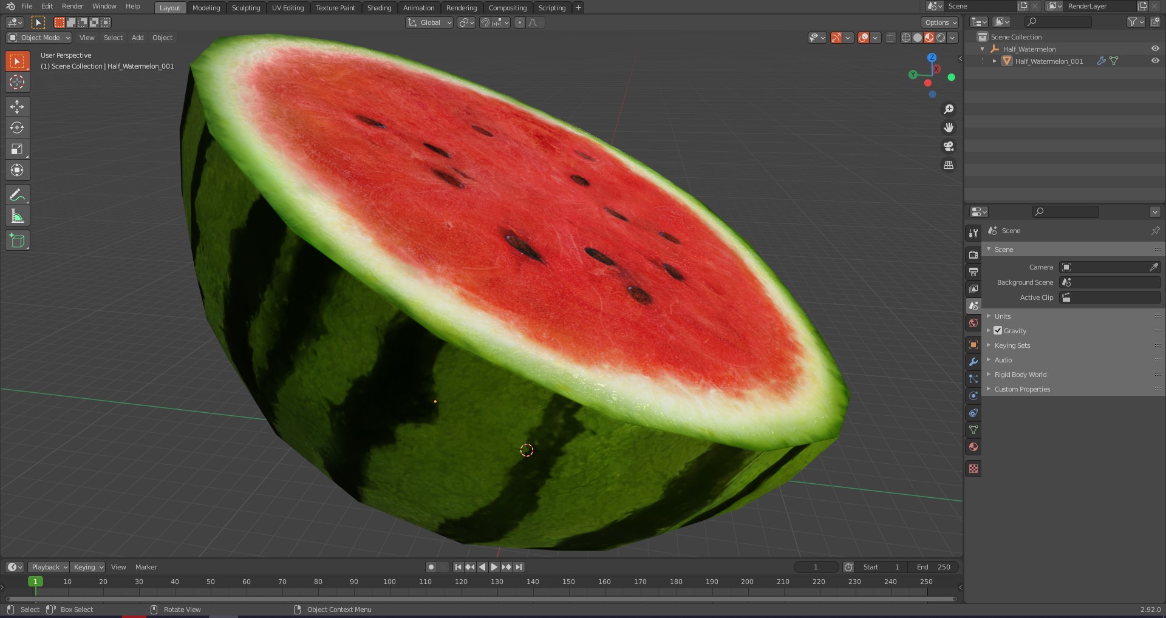This screenshot has width=1166, height=618.
Task: Add a new workspace tab
Action: [578, 8]
